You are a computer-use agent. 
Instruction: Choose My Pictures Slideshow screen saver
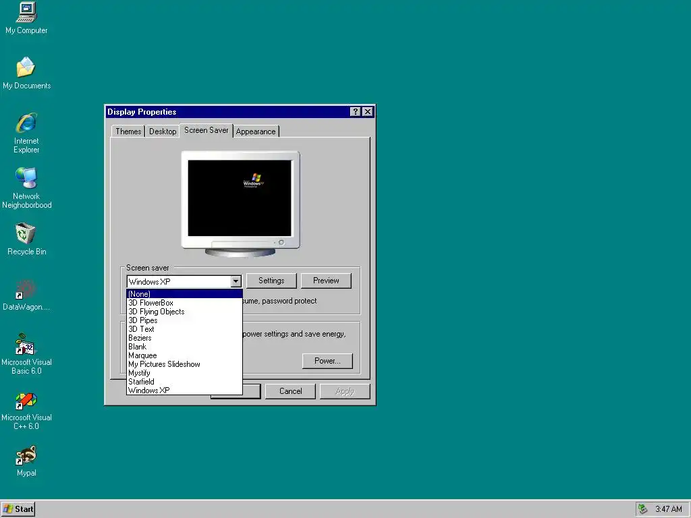pos(184,364)
